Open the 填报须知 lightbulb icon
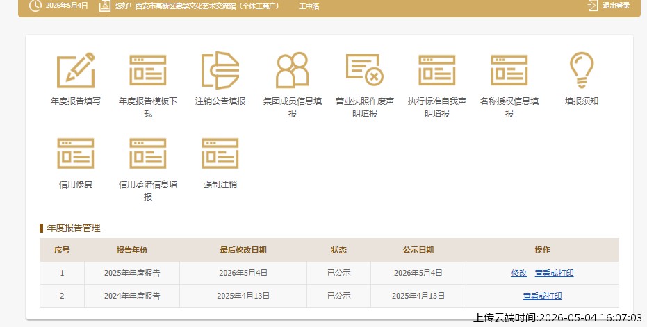The width and height of the screenshot is (647, 327). (582, 70)
